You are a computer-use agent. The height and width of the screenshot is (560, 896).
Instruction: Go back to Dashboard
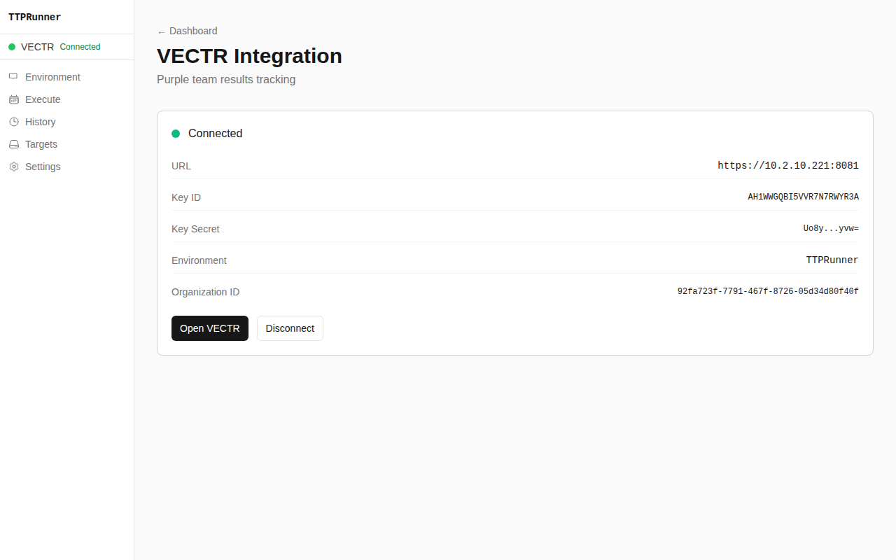pyautogui.click(x=187, y=31)
